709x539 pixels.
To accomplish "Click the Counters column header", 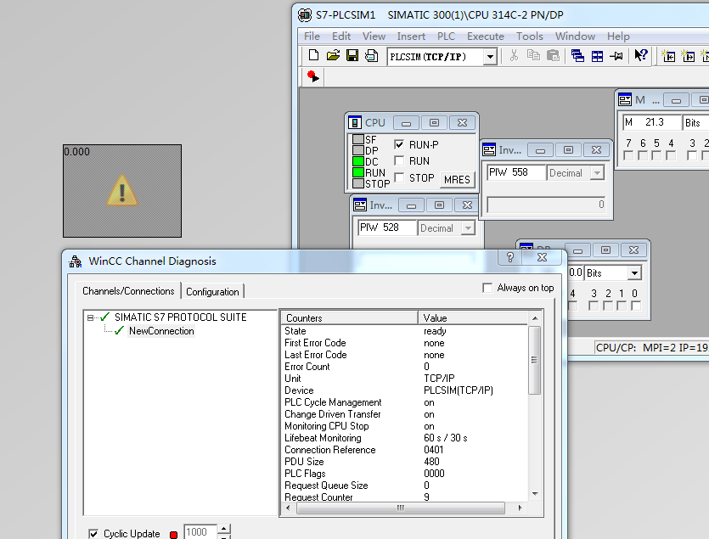I will point(349,318).
